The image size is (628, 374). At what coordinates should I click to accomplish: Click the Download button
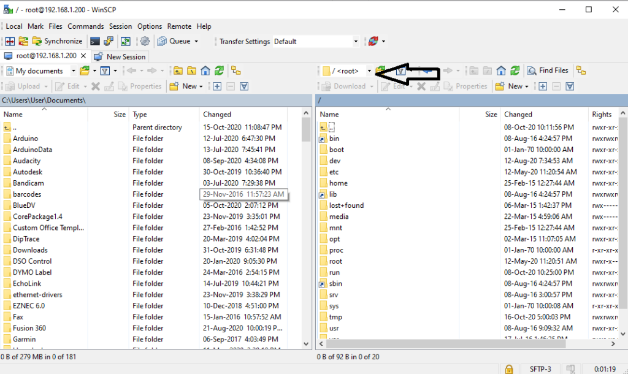click(x=345, y=86)
